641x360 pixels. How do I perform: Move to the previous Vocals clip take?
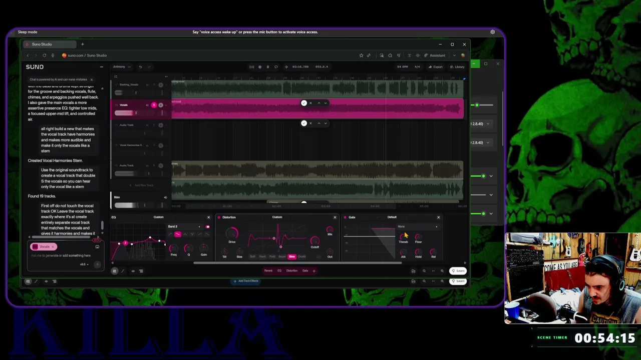pyautogui.click(x=318, y=103)
